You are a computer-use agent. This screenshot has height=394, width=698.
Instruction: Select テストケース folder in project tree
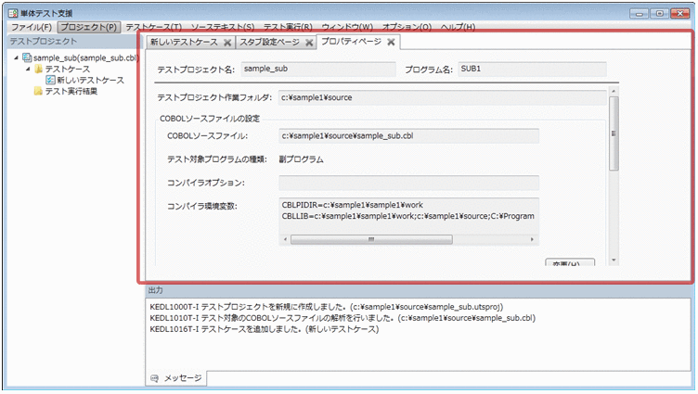tap(68, 69)
